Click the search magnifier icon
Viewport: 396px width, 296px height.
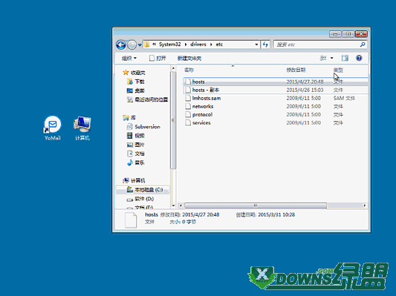tap(363, 45)
